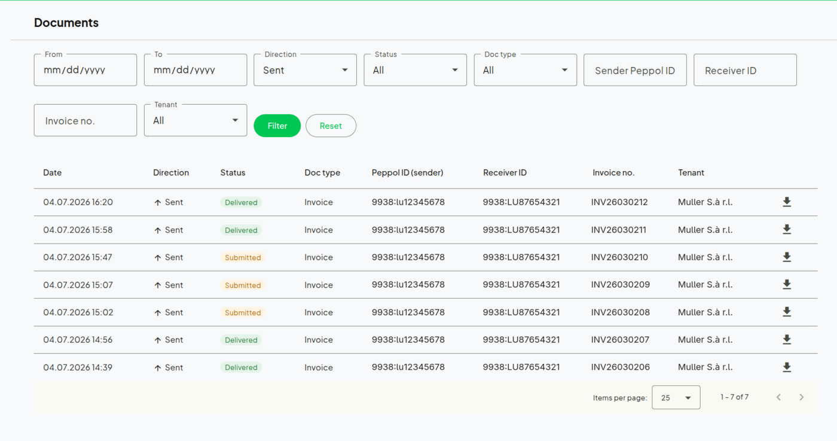The image size is (837, 441).
Task: Go to previous page of documents
Action: [x=778, y=397]
